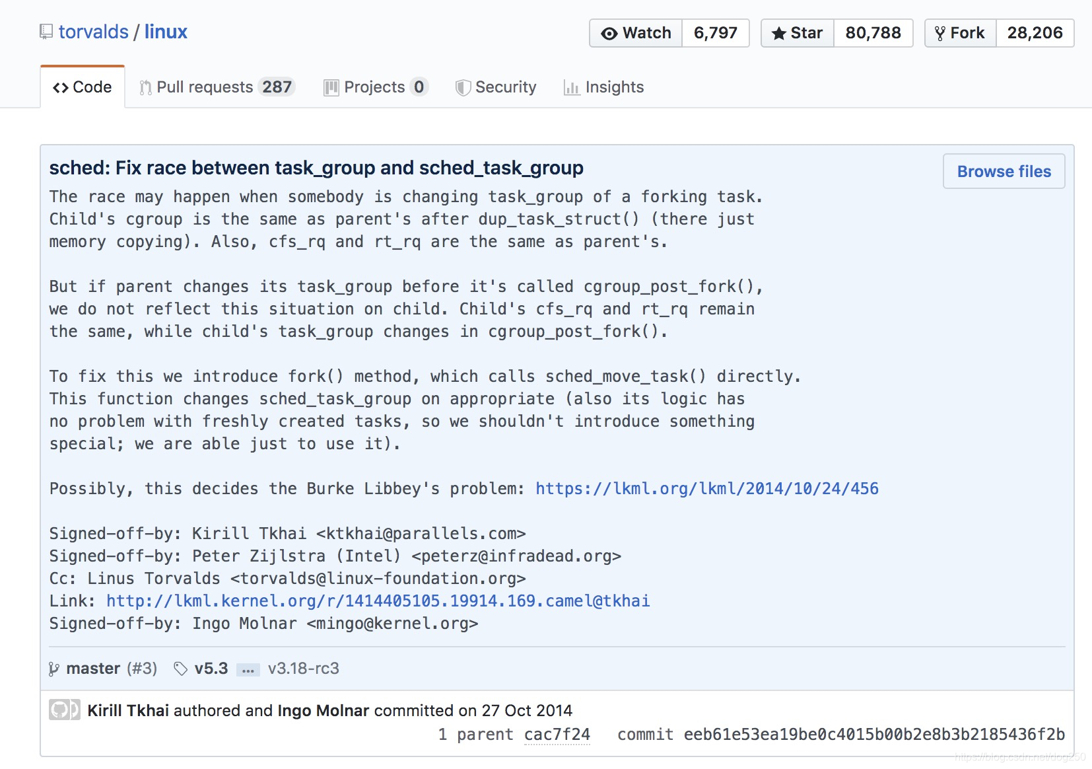Viewport: 1092px width, 769px height.
Task: Open the lkml.kernel.org camel@tkhai link
Action: 378,601
